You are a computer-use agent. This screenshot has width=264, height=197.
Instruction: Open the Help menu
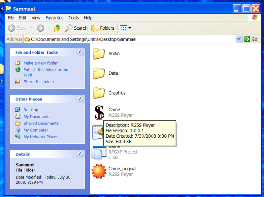(88, 18)
